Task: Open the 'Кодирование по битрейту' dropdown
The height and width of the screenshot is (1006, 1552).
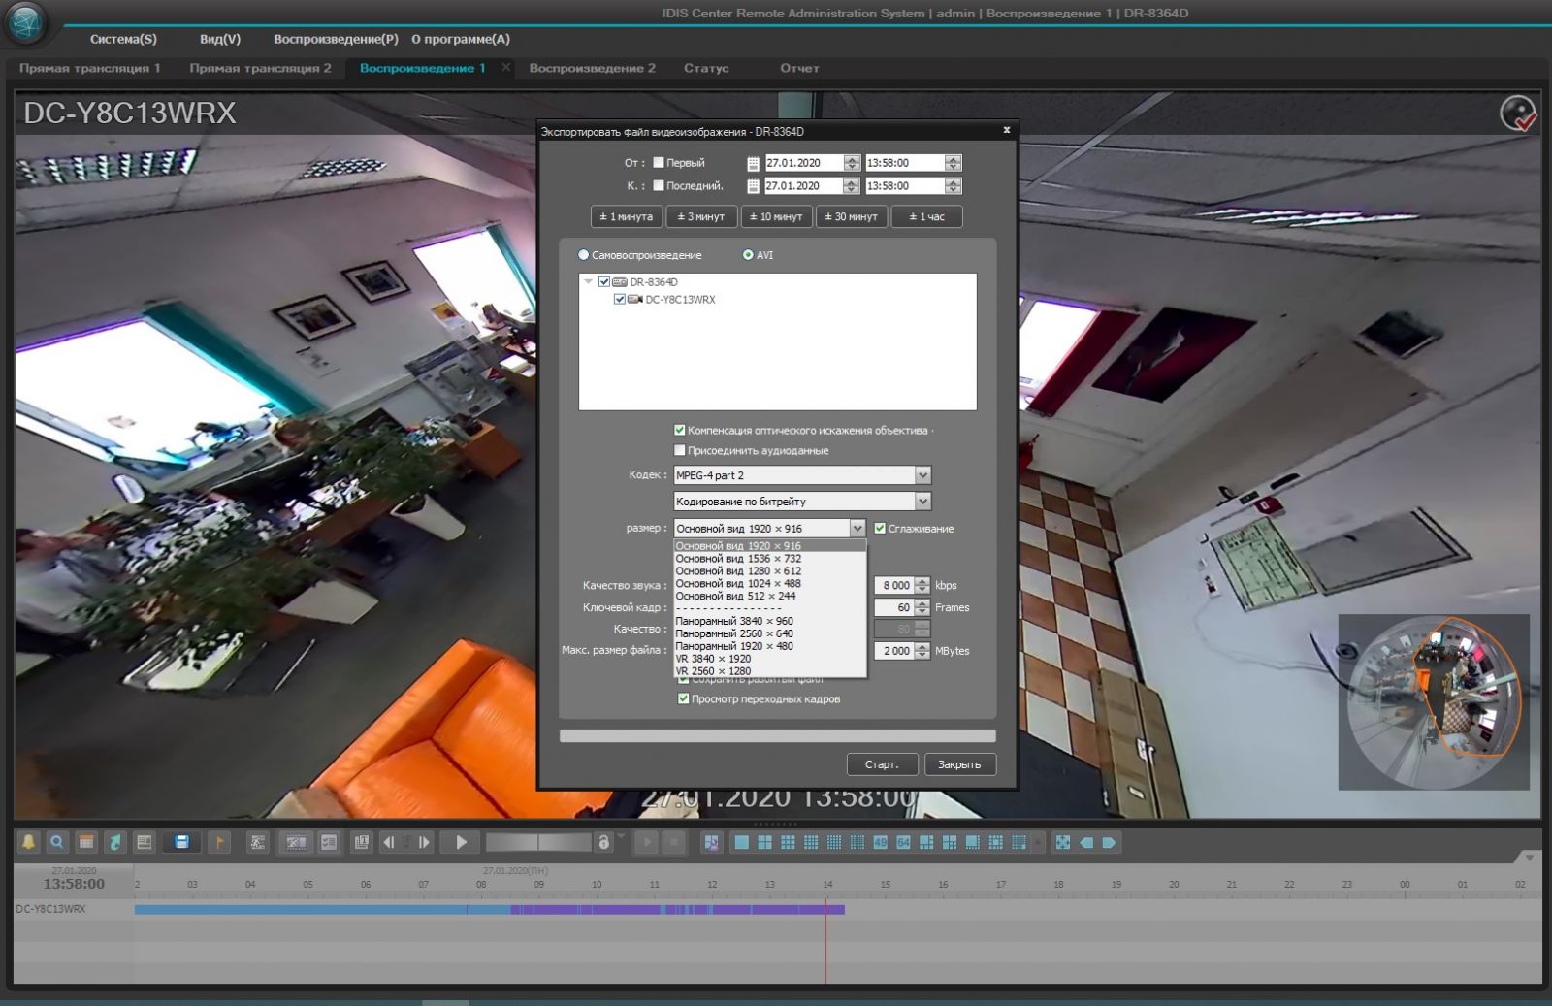Action: (922, 502)
